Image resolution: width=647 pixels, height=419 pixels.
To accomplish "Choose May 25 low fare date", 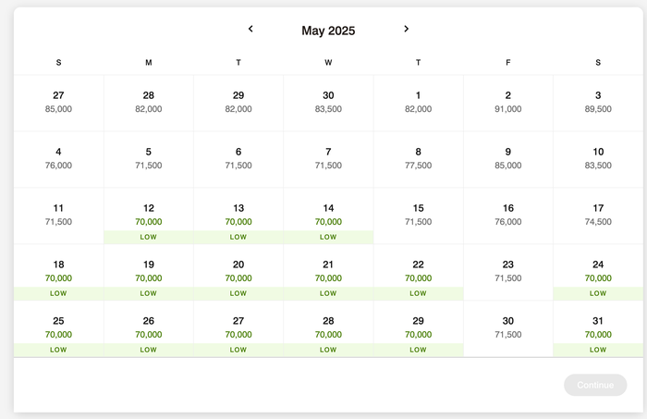I will point(58,329).
